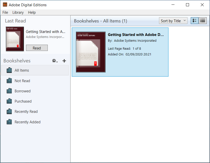Switch to thumbnail view mode
The height and width of the screenshot is (163, 210).
tap(194, 20)
